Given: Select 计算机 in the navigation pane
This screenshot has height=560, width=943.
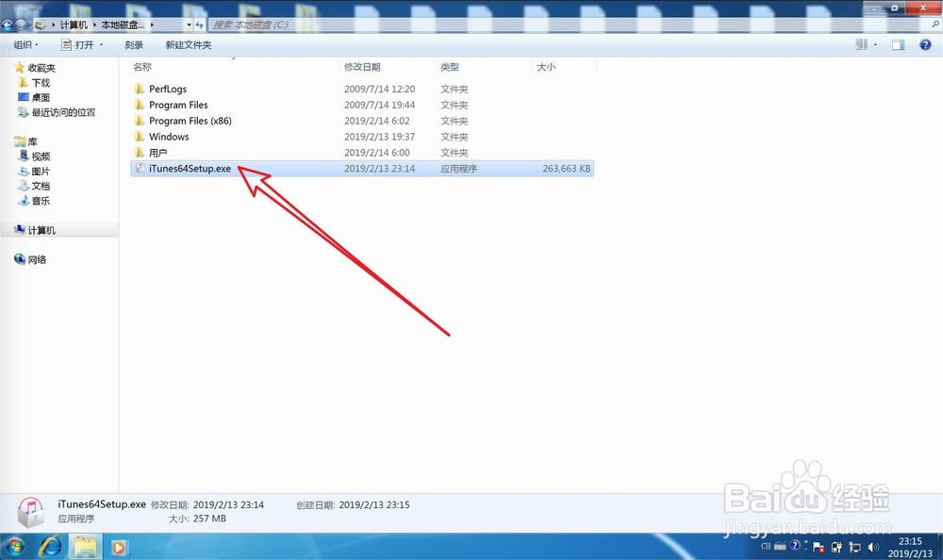Looking at the screenshot, I should (x=35, y=230).
